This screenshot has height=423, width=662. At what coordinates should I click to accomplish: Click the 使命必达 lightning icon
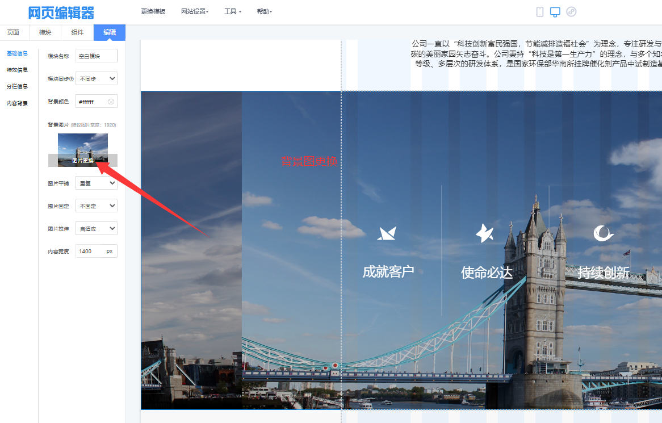[x=485, y=233]
